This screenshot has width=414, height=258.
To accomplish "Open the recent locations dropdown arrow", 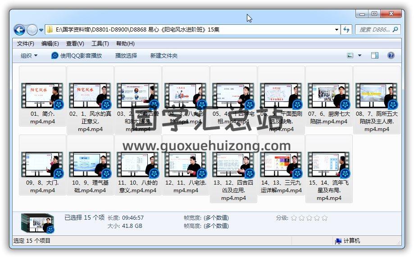I will tap(41, 30).
